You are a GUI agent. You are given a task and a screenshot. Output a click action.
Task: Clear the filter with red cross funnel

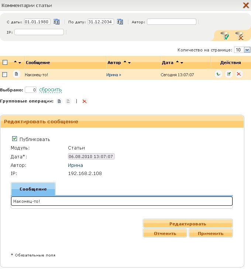point(239,36)
